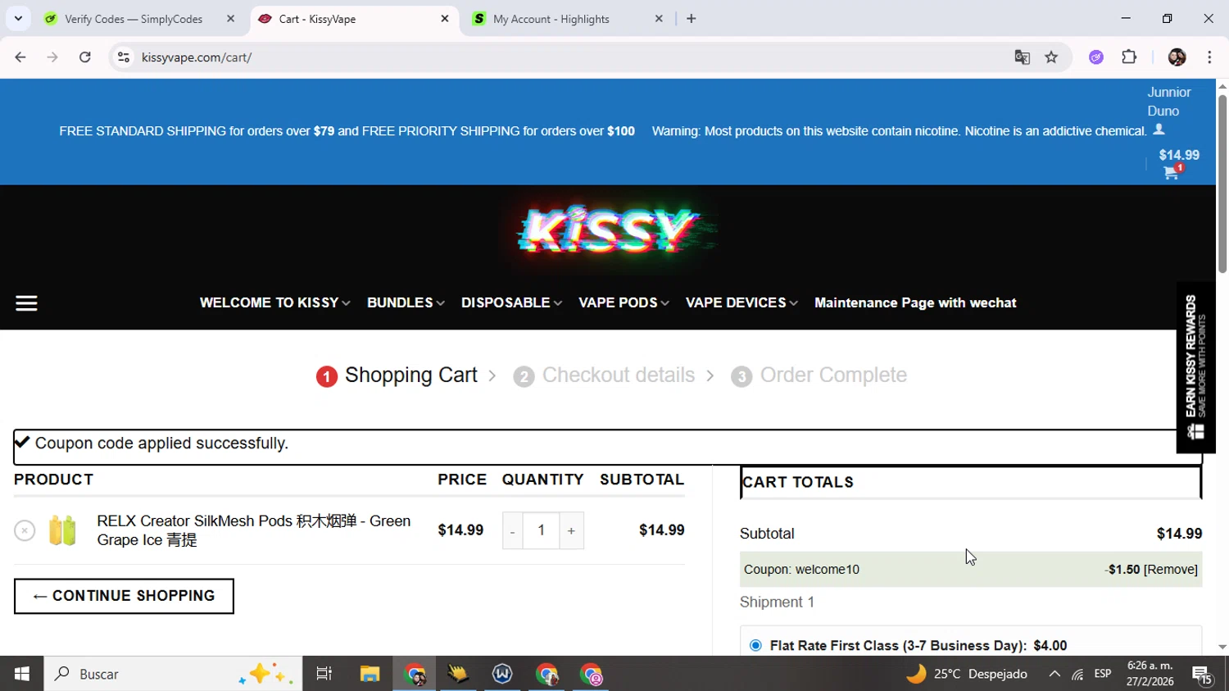This screenshot has height=691, width=1229.
Task: Open site information icon in address bar
Action: [x=124, y=57]
